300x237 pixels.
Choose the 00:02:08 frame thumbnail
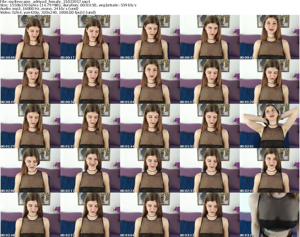click(30, 171)
